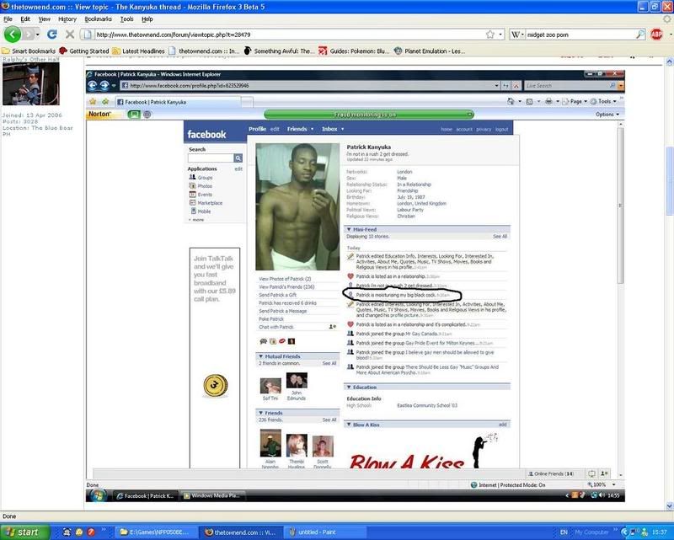Open the Smart Bookmarks folder

pyautogui.click(x=29, y=51)
